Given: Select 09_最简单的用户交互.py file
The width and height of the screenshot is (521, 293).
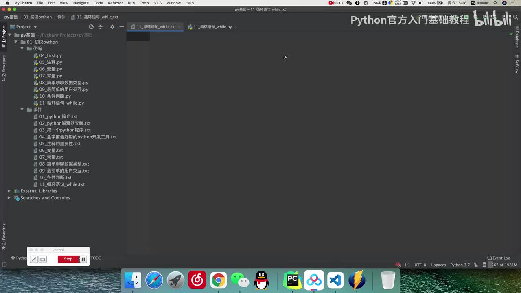Looking at the screenshot, I should pyautogui.click(x=61, y=89).
